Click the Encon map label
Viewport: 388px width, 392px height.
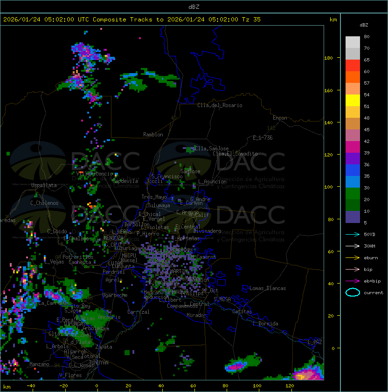click(x=280, y=118)
